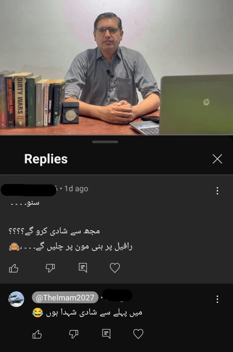Tap the @TheImam2027 username chip
The image size is (233, 352).
point(65,298)
